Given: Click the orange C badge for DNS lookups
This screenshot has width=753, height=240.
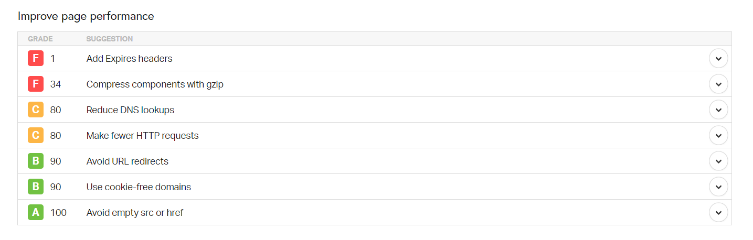Looking at the screenshot, I should (36, 110).
